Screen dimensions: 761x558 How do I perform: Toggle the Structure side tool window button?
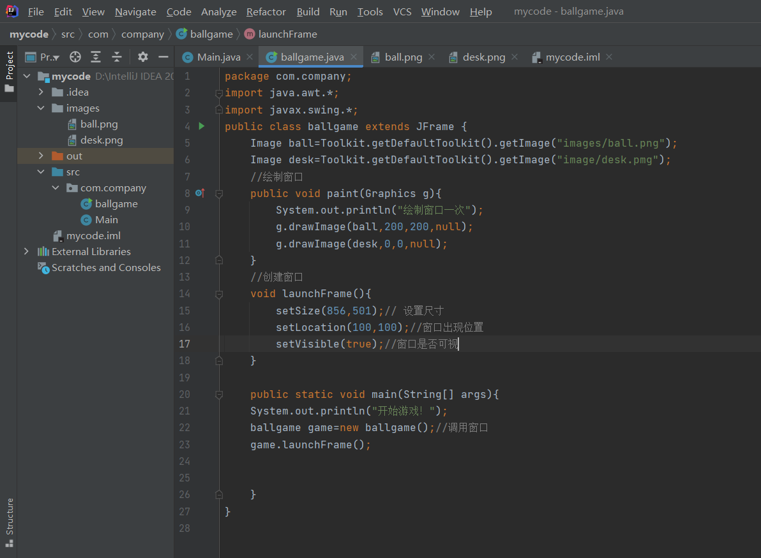click(9, 523)
